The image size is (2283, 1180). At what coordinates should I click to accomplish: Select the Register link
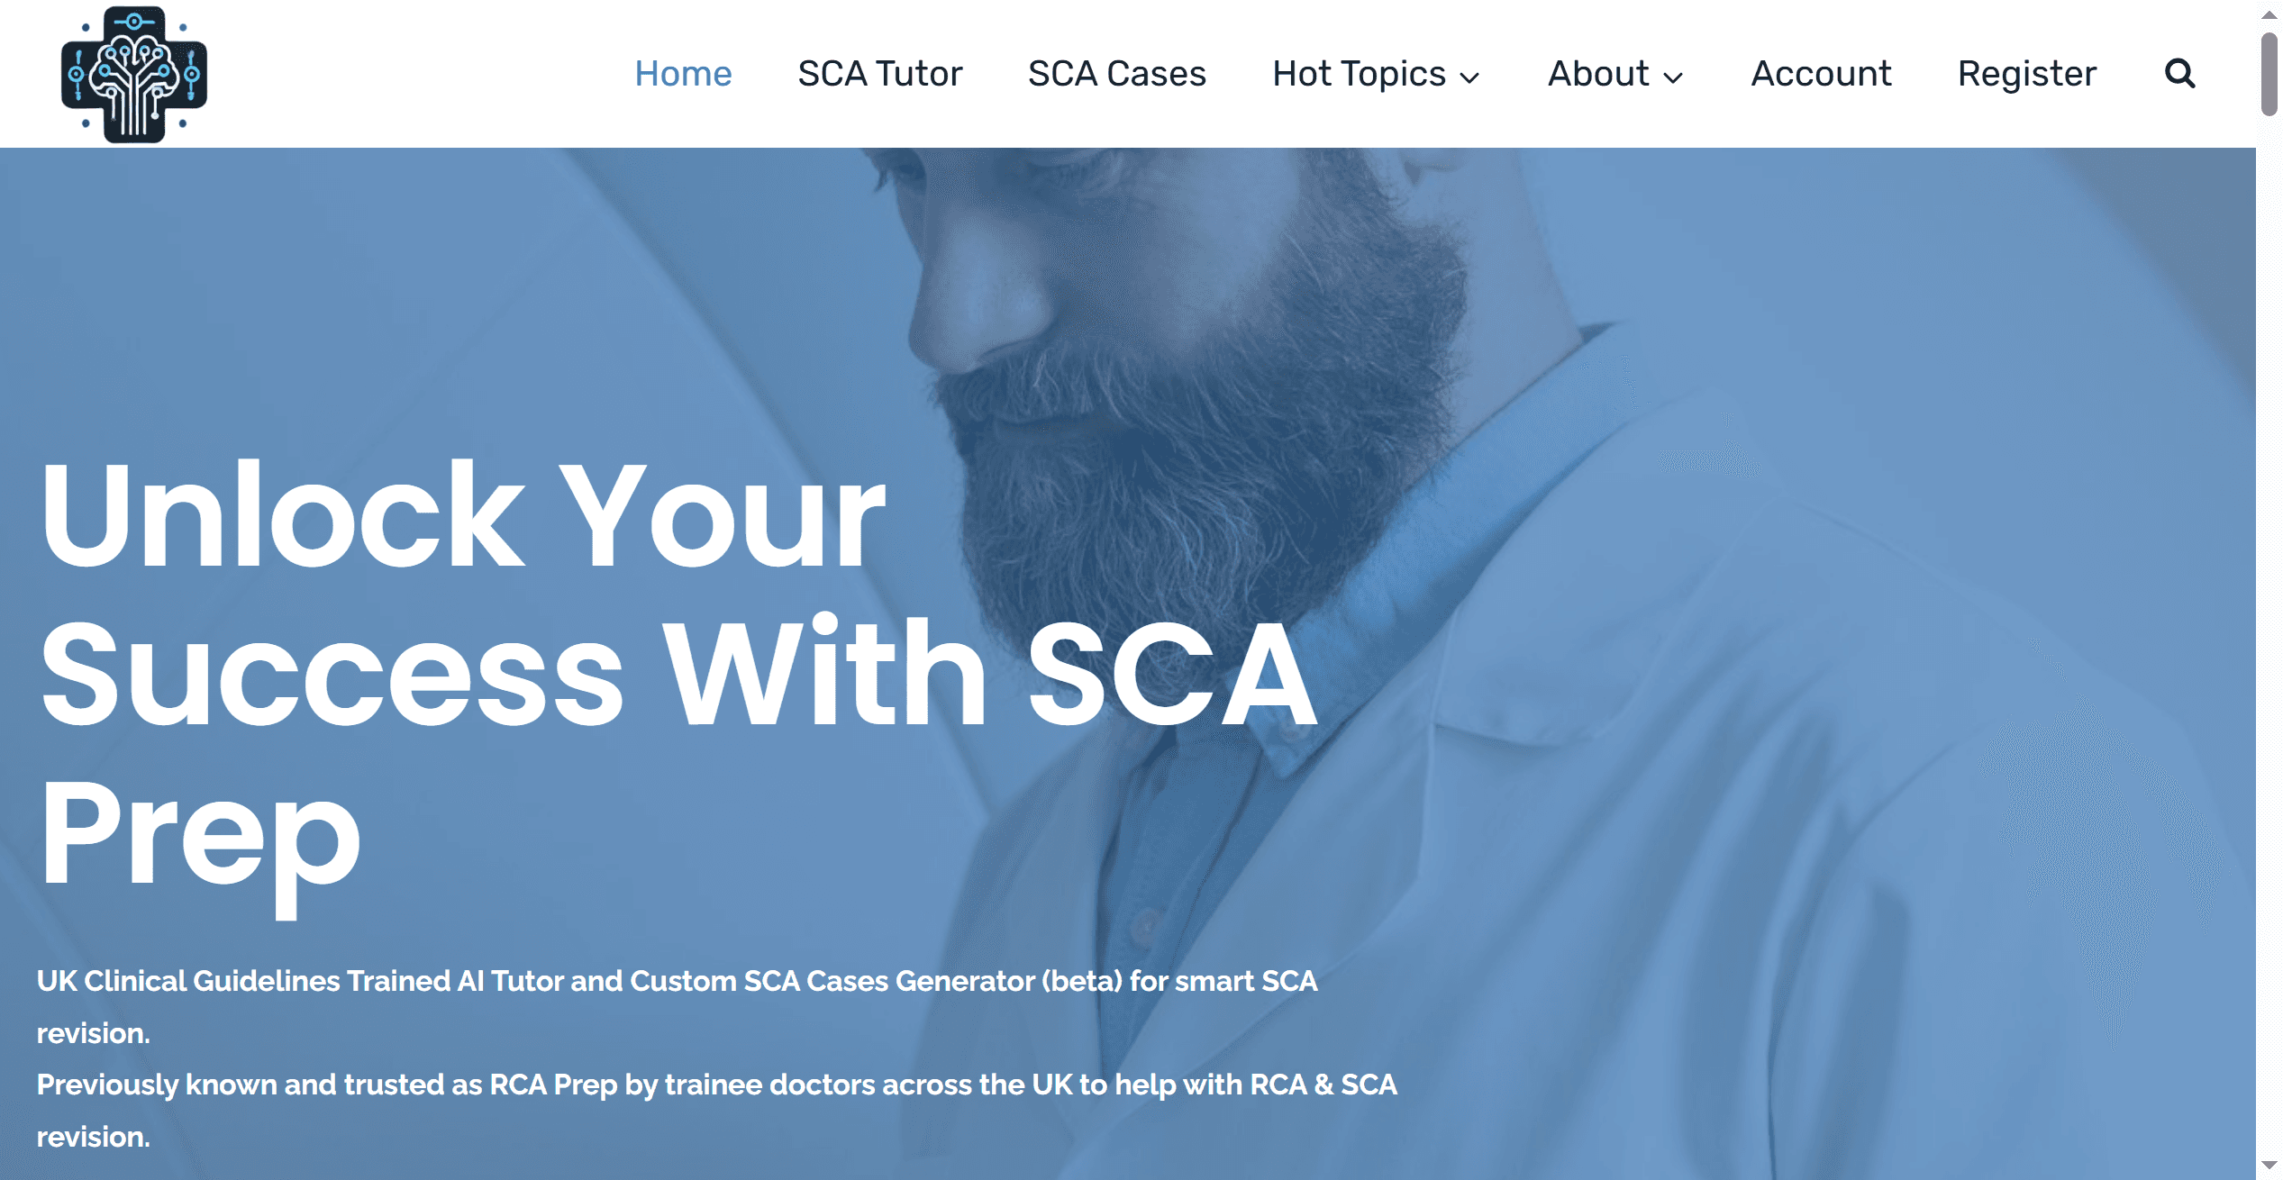point(2027,74)
